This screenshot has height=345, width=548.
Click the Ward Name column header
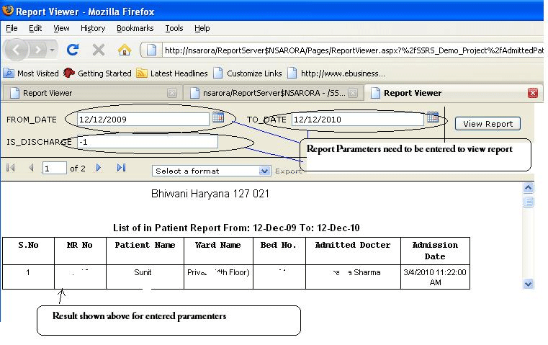pyautogui.click(x=218, y=251)
